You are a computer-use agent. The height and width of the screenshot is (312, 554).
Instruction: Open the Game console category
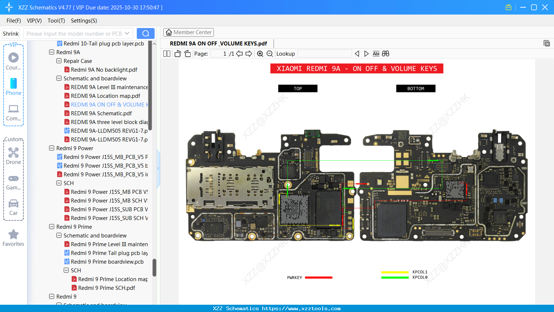tap(13, 182)
